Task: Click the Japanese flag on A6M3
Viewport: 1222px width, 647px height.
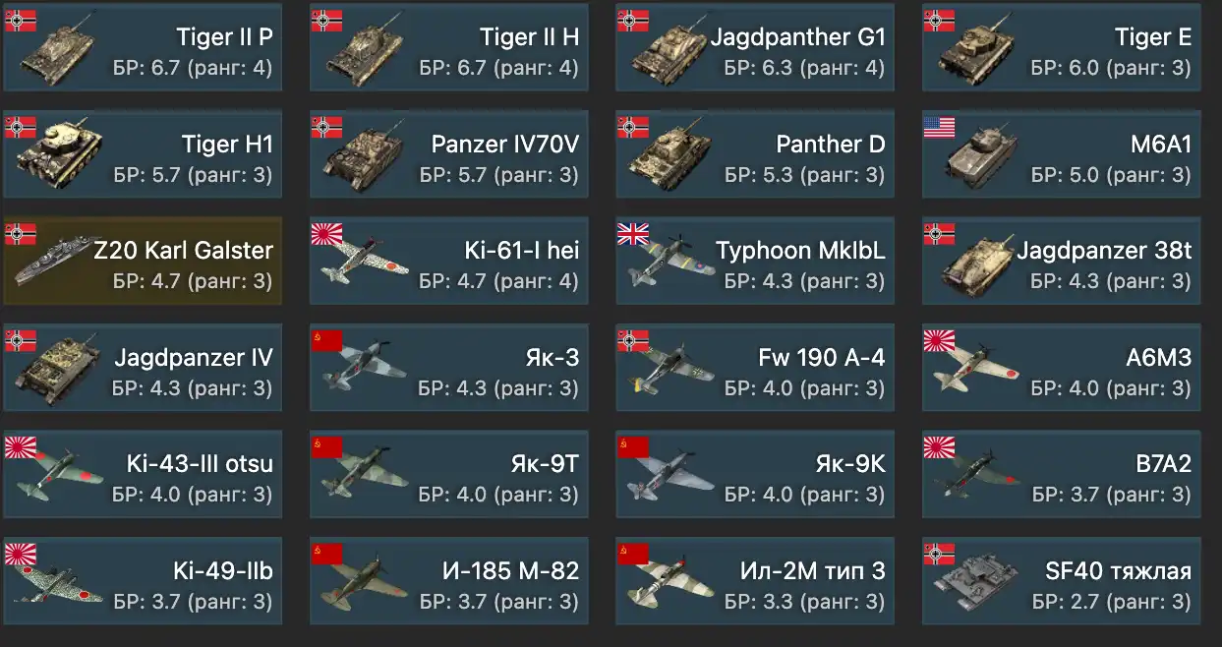Action: click(x=939, y=341)
